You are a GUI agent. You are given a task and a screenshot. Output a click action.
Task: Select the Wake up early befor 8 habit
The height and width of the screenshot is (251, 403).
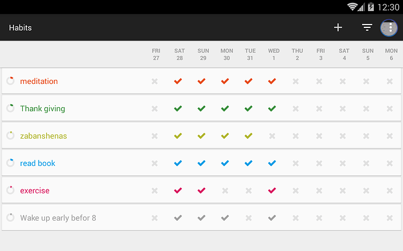pos(58,218)
